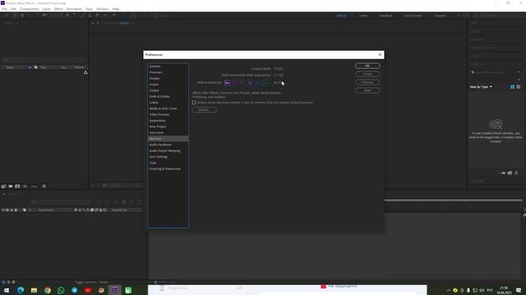Open the Animation menu
The image size is (526, 295).
tap(74, 9)
